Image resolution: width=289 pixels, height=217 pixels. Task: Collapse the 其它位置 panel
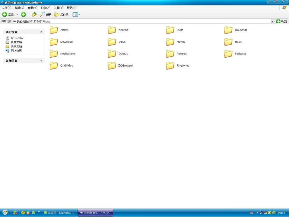pos(41,32)
